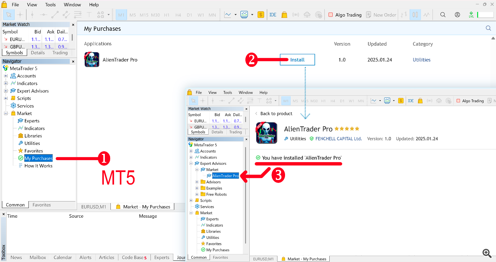496x262 pixels.
Task: Toggle the H1 timeframe in main window
Action: point(167,15)
